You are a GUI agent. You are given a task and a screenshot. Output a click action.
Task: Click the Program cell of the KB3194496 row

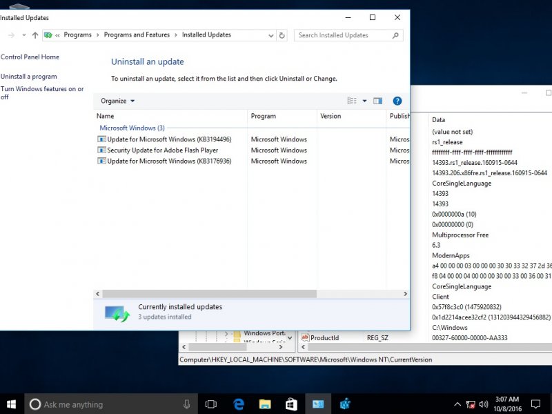click(279, 139)
